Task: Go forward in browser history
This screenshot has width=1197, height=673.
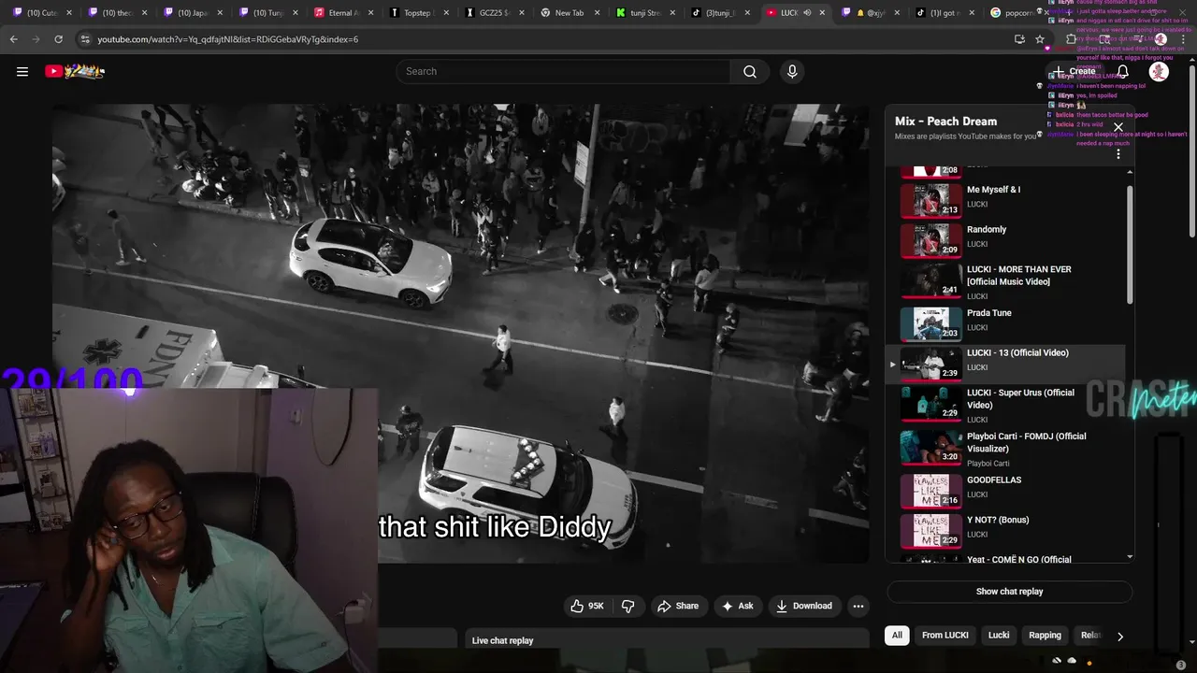Action: point(36,39)
